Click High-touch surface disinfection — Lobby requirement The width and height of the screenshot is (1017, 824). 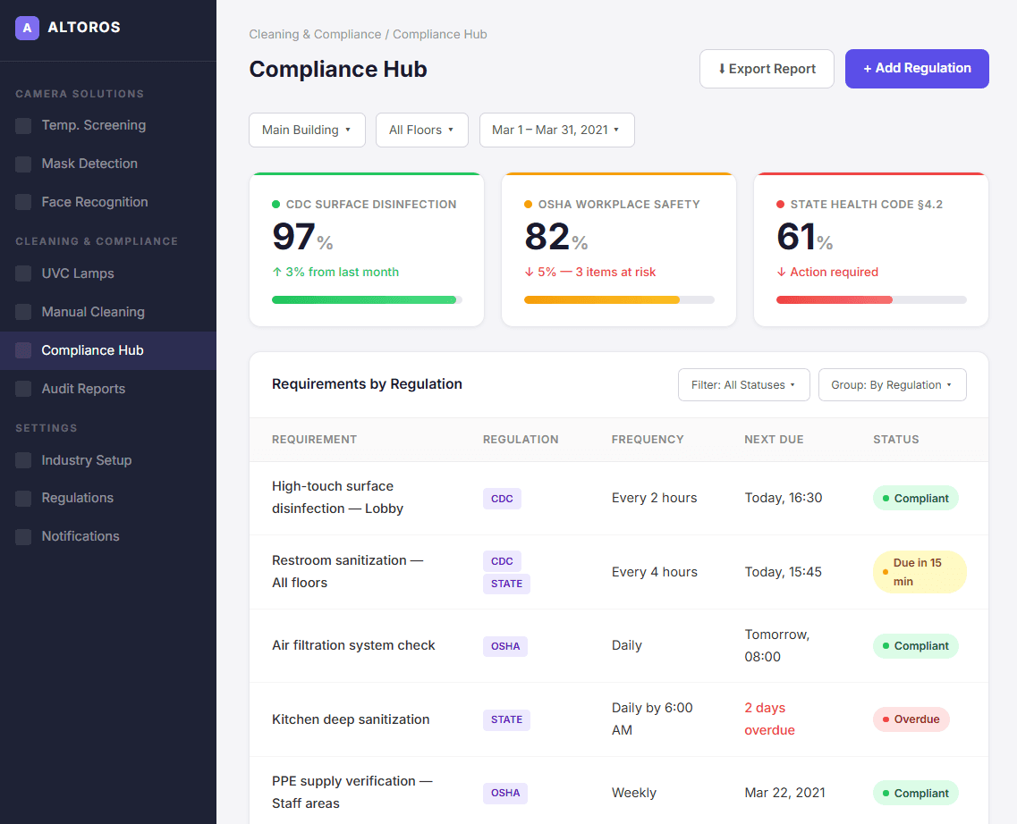(337, 498)
